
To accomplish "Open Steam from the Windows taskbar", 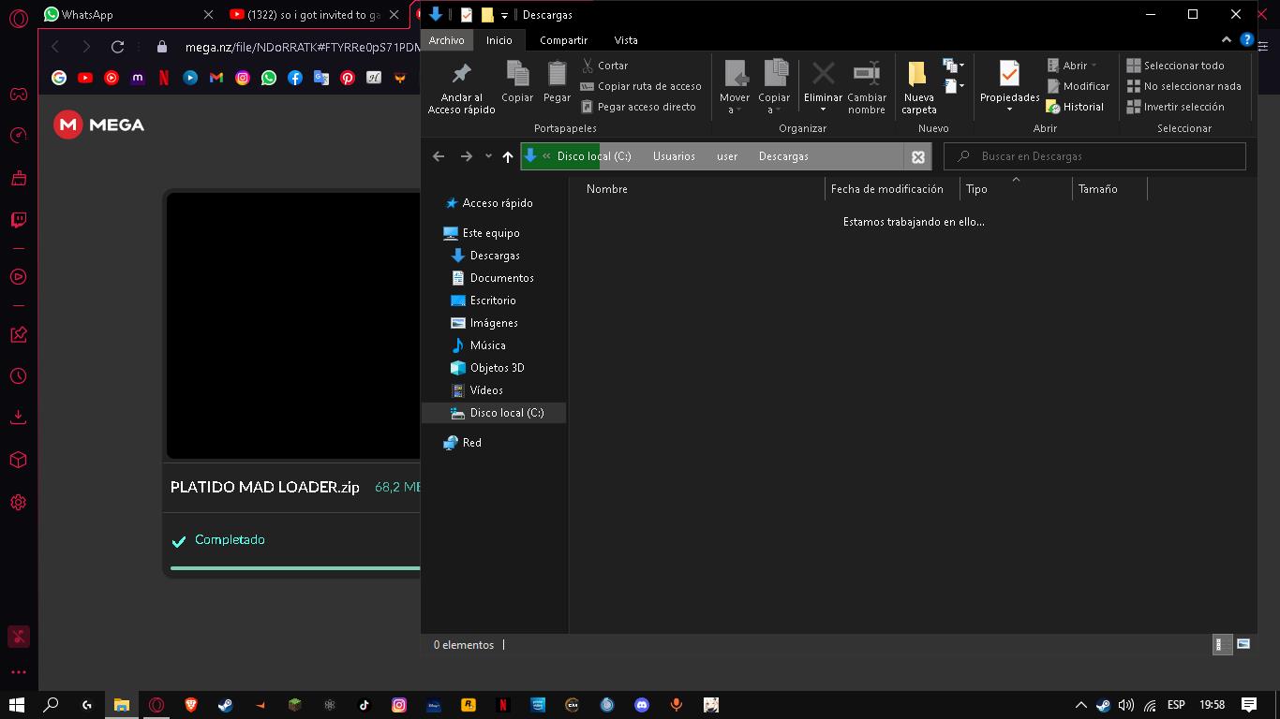I will click(x=225, y=705).
